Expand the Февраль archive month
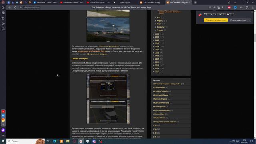This screenshot has height=144, width=256. click(x=156, y=27)
